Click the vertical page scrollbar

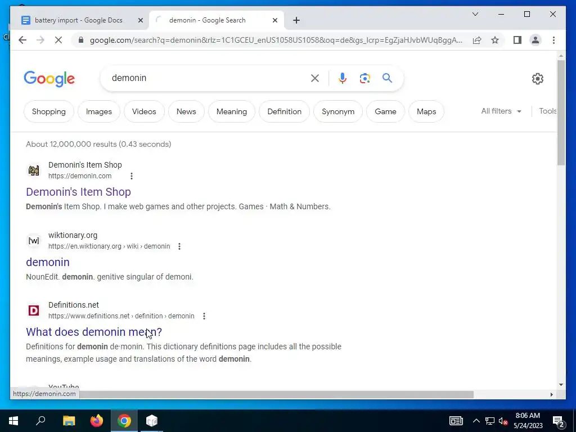561,112
